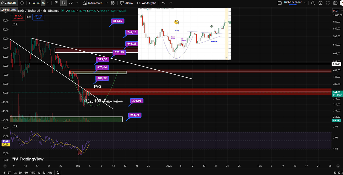Image resolution: width=343 pixels, height=175 pixels.
Task: Expand the collapsed indicator legend showing 5
Action: tap(15, 24)
